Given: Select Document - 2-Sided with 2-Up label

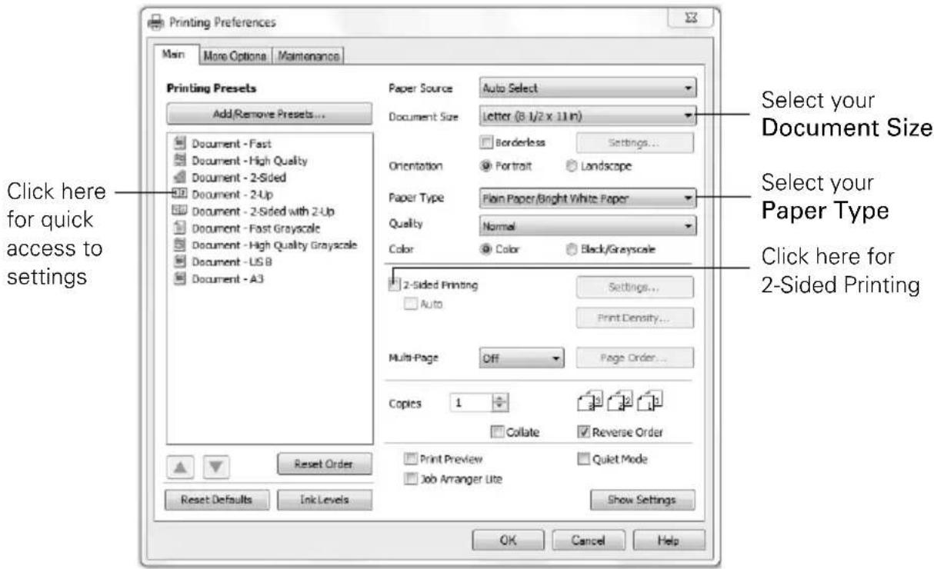Looking at the screenshot, I should [x=262, y=211].
